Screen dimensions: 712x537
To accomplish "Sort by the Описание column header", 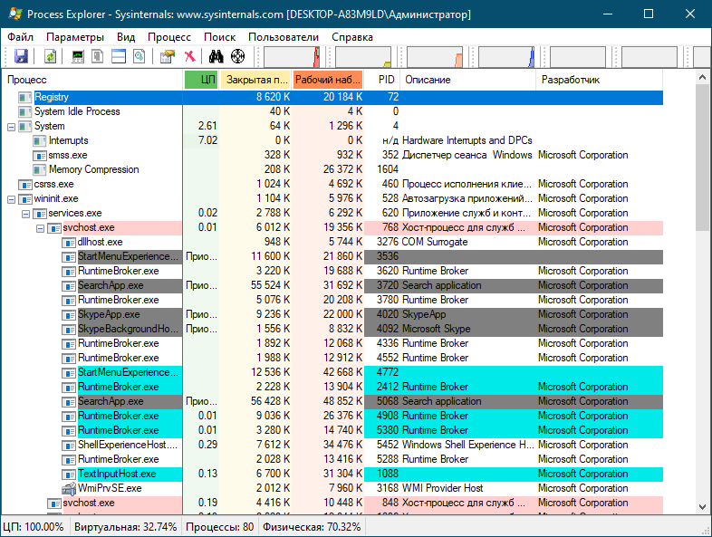I will pyautogui.click(x=468, y=80).
